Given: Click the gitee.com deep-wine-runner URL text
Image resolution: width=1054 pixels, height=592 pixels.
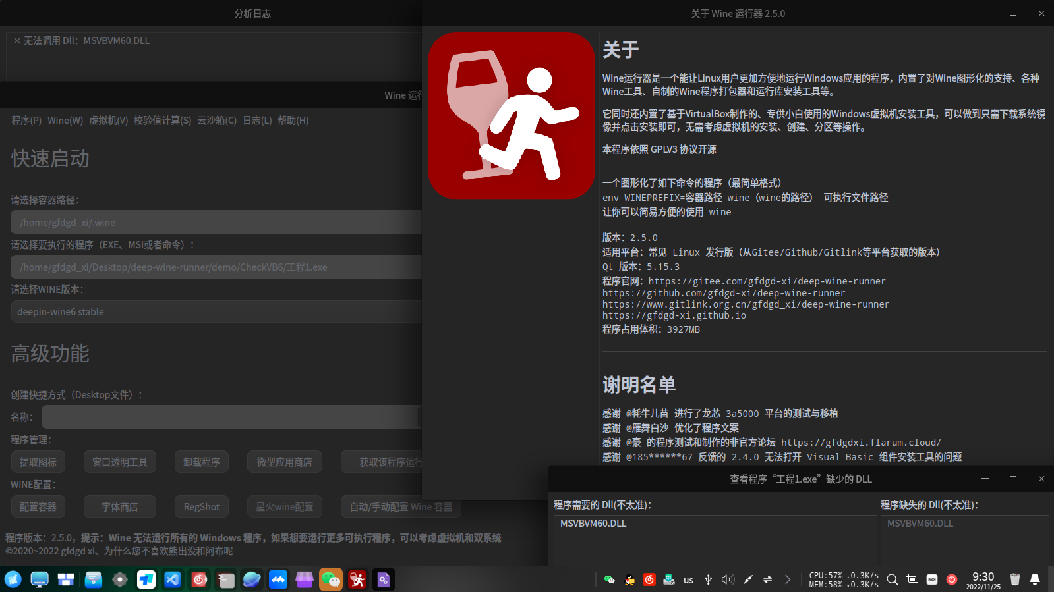Looking at the screenshot, I should click(x=767, y=281).
